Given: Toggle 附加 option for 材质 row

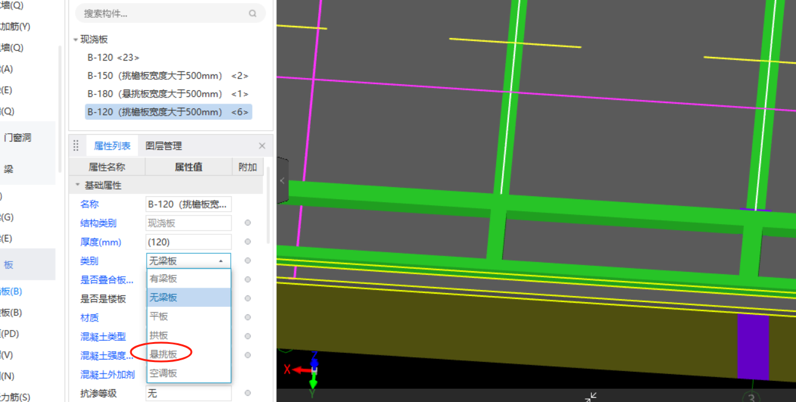Looking at the screenshot, I should coord(248,317).
